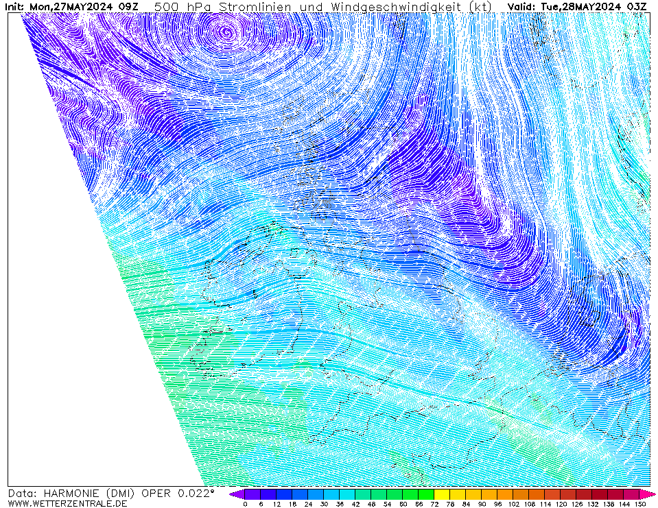Click the legend value '72'

tap(435, 504)
